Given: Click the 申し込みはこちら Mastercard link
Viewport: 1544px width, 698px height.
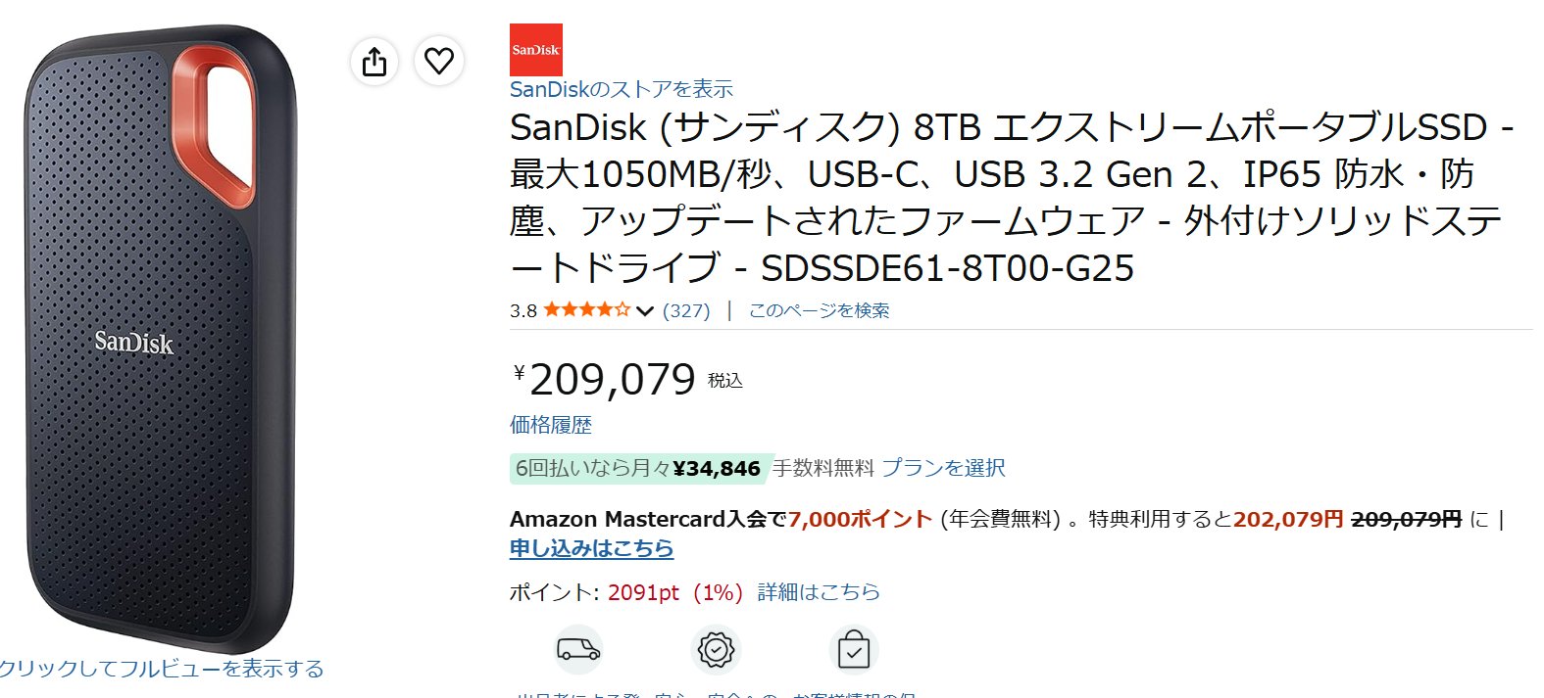Looking at the screenshot, I should [592, 548].
